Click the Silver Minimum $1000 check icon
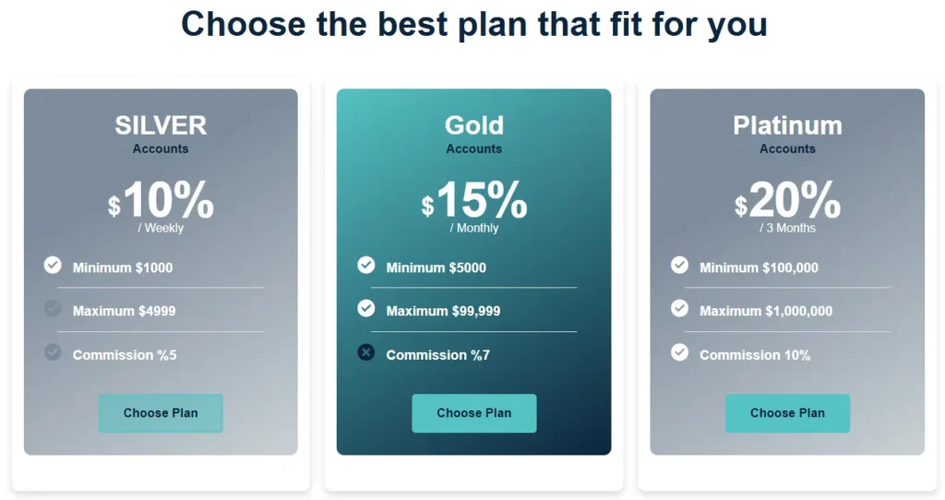The image size is (945, 500). pyautogui.click(x=53, y=266)
